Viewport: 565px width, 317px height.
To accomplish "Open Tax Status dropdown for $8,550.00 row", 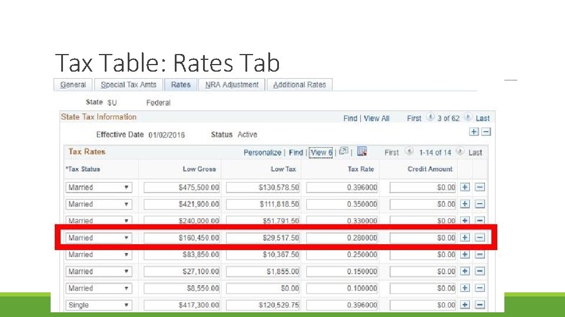I will (x=99, y=288).
